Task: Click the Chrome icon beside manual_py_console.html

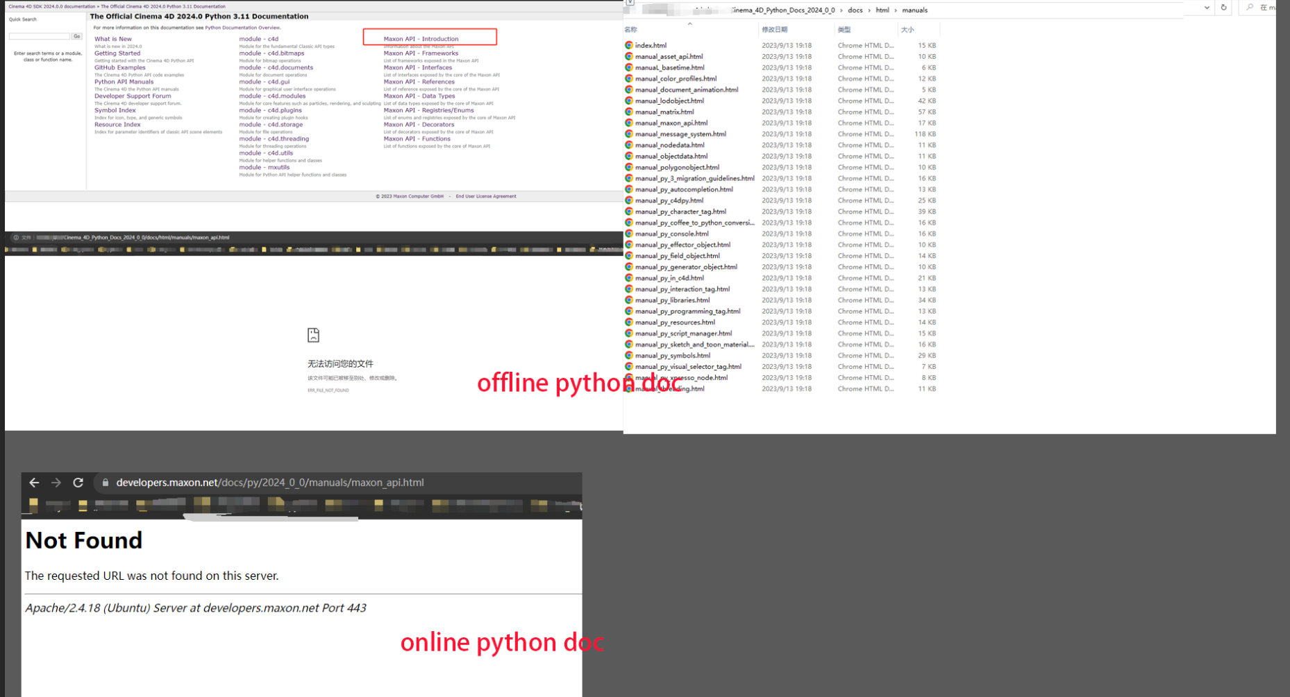Action: tap(629, 234)
